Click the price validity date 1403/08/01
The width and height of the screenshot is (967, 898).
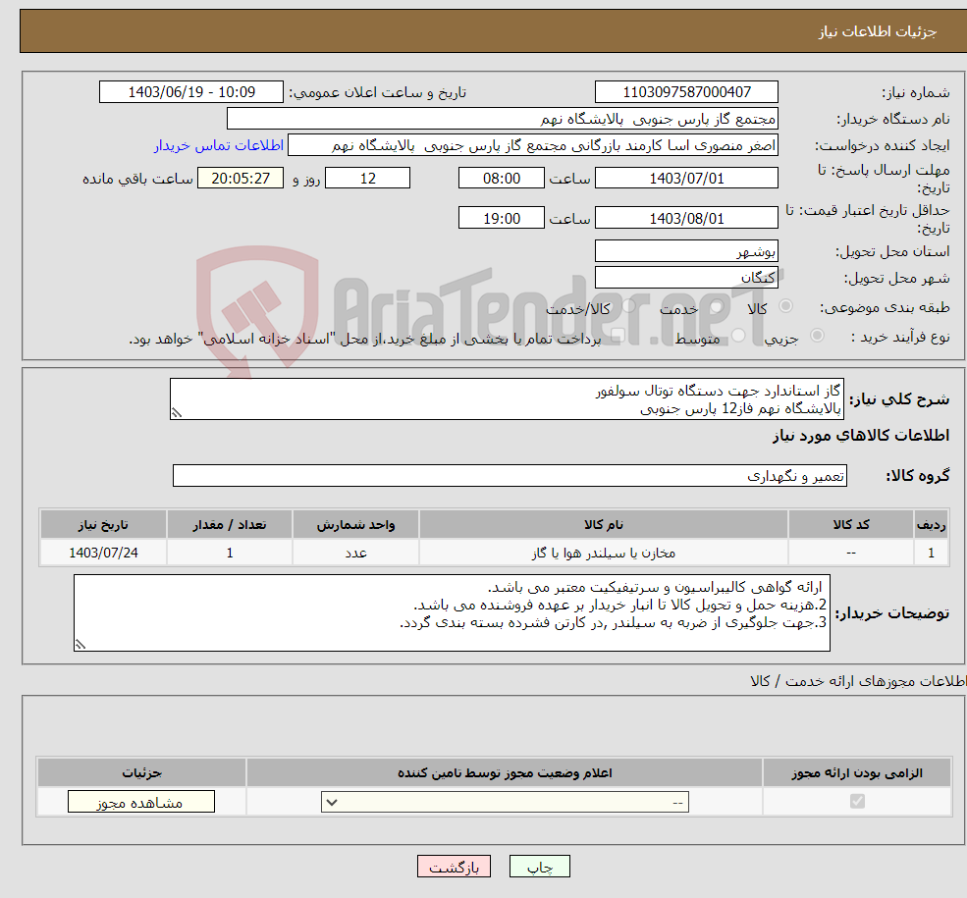coord(686,218)
